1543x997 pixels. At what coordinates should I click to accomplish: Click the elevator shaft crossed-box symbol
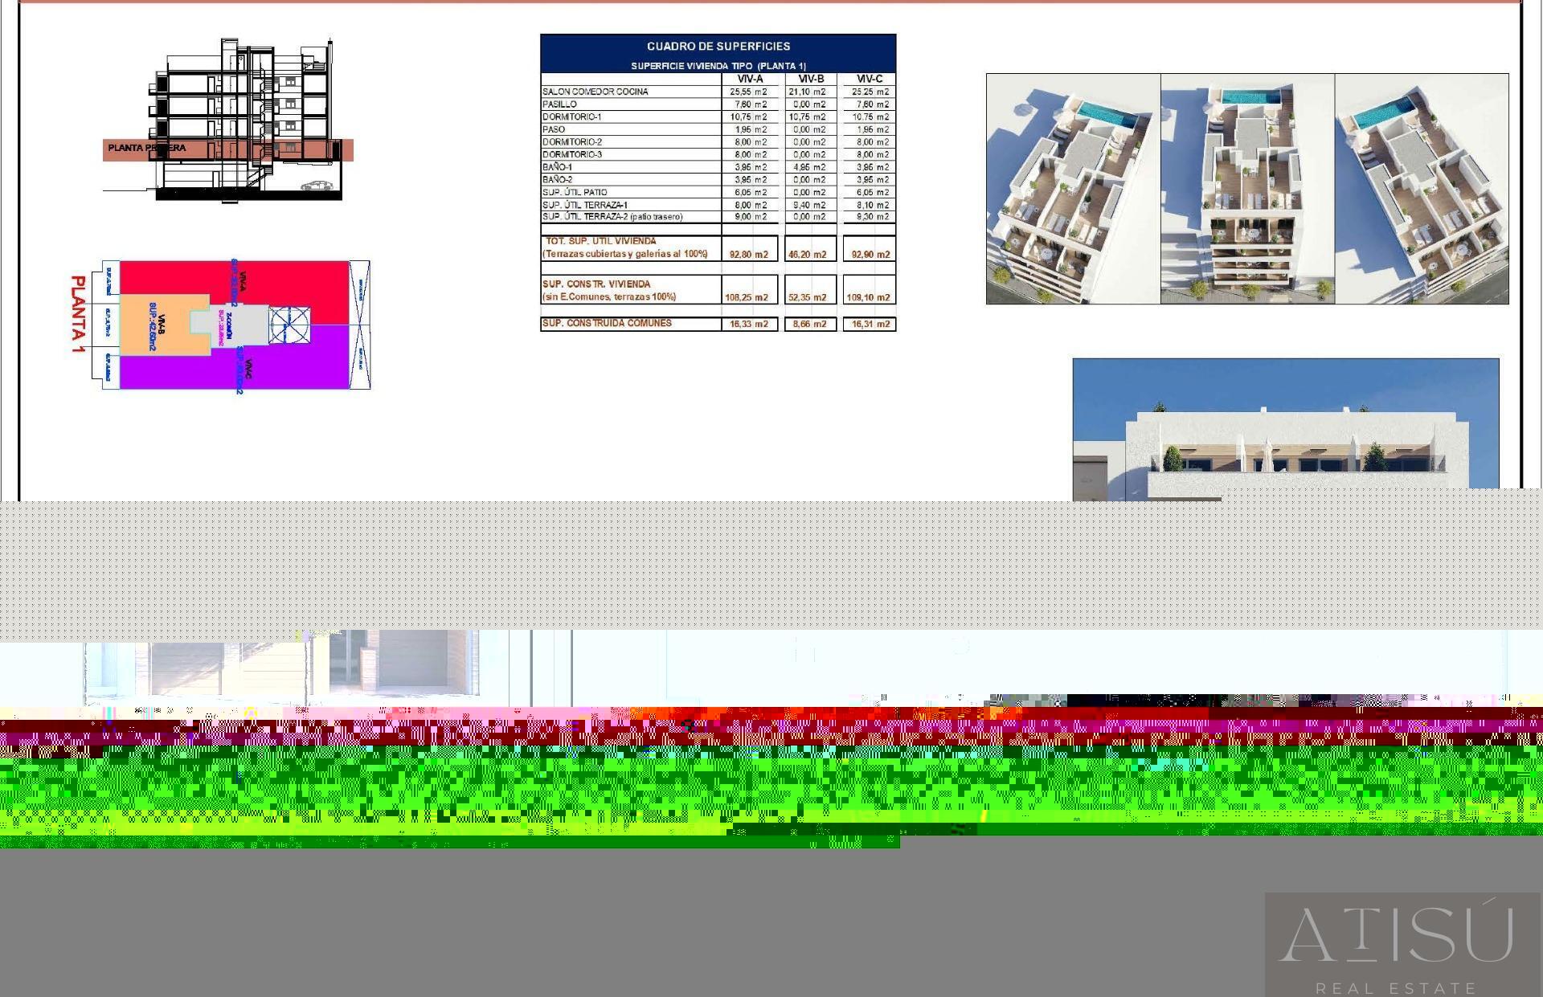(289, 325)
